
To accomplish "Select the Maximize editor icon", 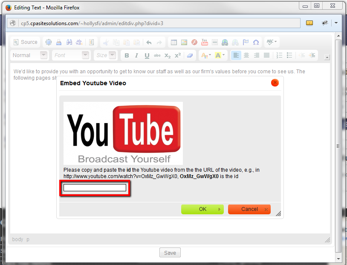I will pyautogui.click(x=49, y=42).
